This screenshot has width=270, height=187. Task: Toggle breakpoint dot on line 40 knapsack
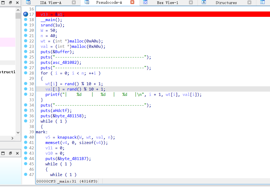(x=26, y=137)
